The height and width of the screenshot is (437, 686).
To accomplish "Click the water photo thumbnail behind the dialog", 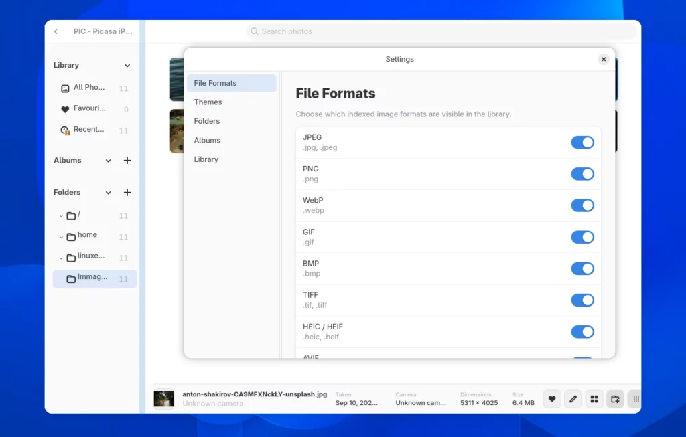I will point(177,79).
